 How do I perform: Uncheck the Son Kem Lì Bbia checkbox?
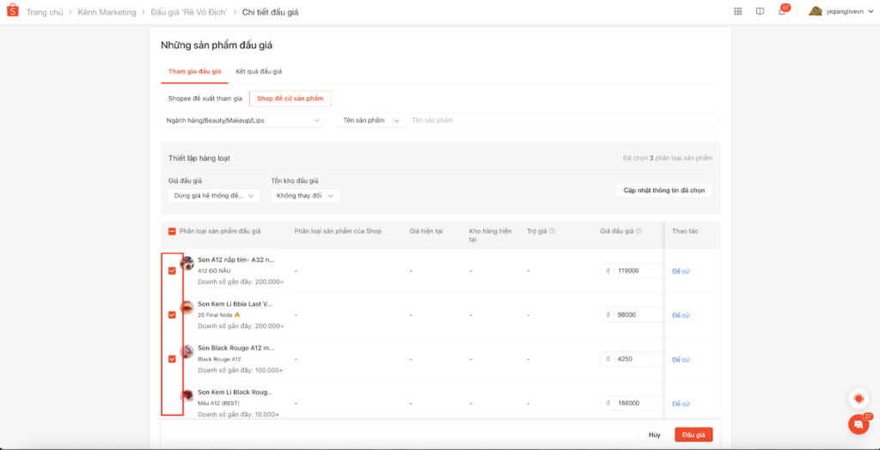tap(172, 315)
